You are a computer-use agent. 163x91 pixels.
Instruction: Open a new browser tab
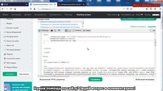coord(88,4)
